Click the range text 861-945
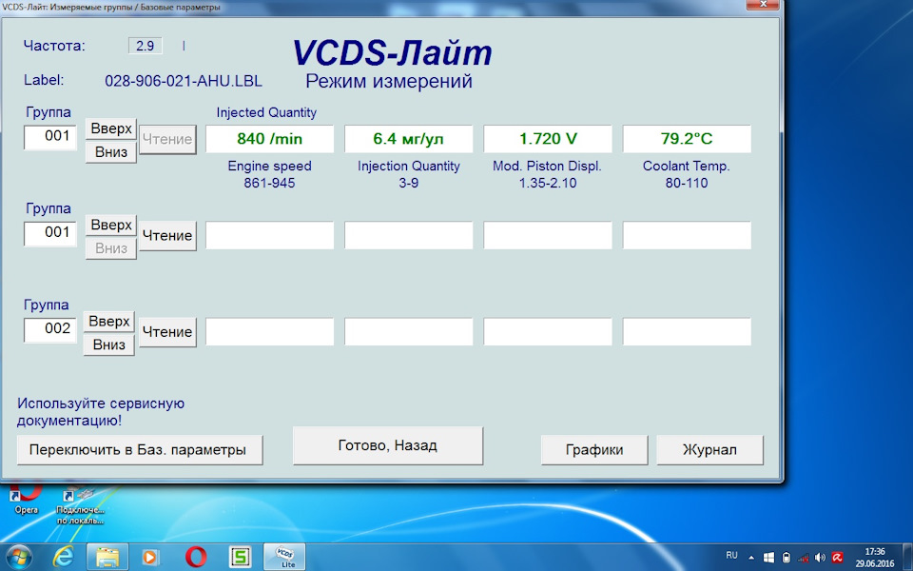 [269, 183]
